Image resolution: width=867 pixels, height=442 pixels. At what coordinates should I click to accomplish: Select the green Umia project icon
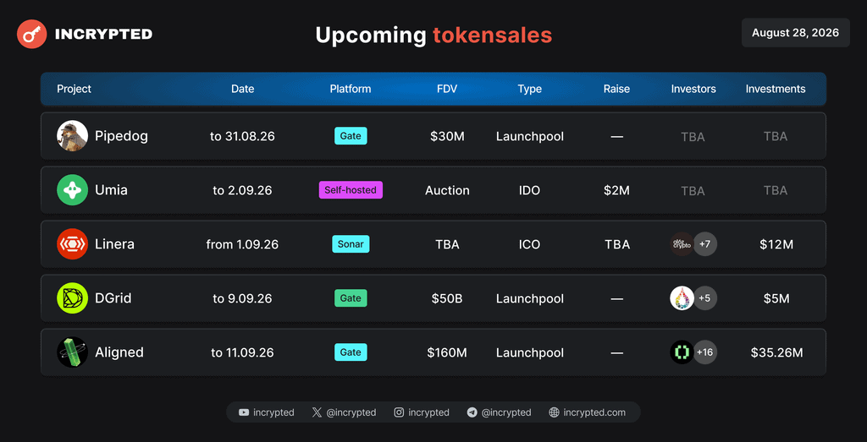tap(73, 190)
